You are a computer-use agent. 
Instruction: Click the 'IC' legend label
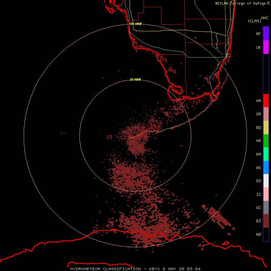[258, 195]
